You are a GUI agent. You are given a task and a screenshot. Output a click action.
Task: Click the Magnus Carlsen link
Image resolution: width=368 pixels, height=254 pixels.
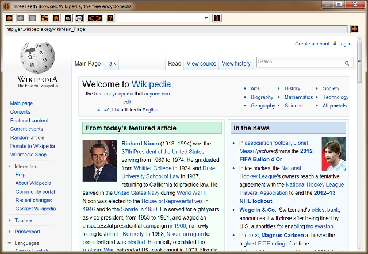[x=282, y=235]
